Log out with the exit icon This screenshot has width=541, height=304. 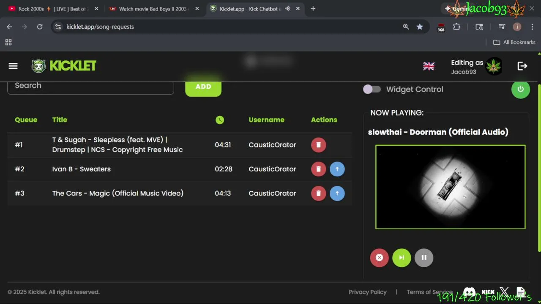pos(522,66)
